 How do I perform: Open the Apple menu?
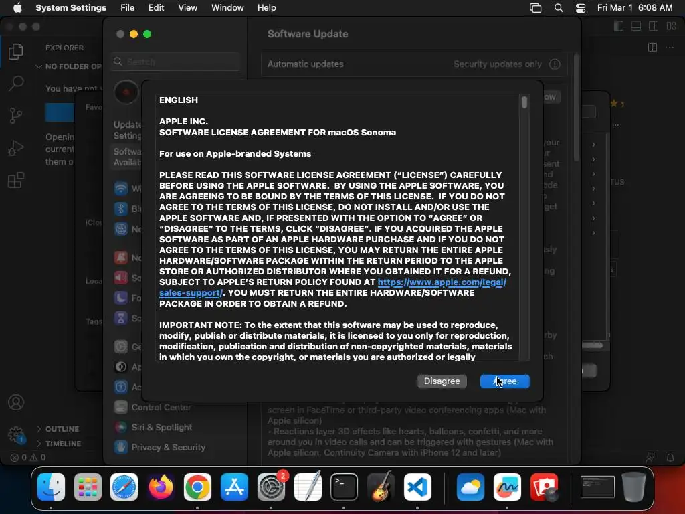[x=17, y=7]
